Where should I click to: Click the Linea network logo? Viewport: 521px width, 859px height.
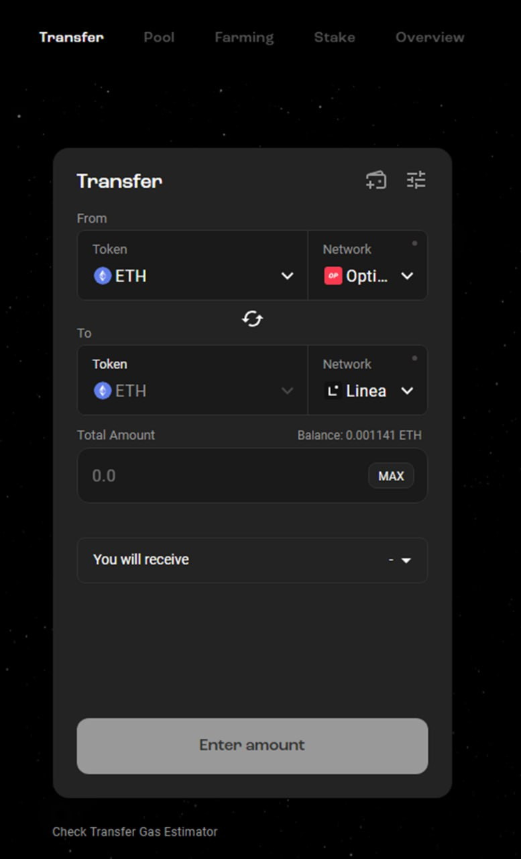[333, 391]
